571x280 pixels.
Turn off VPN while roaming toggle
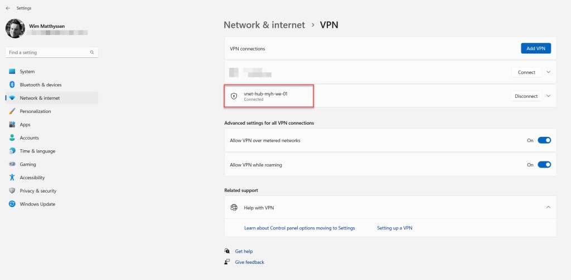click(544, 165)
